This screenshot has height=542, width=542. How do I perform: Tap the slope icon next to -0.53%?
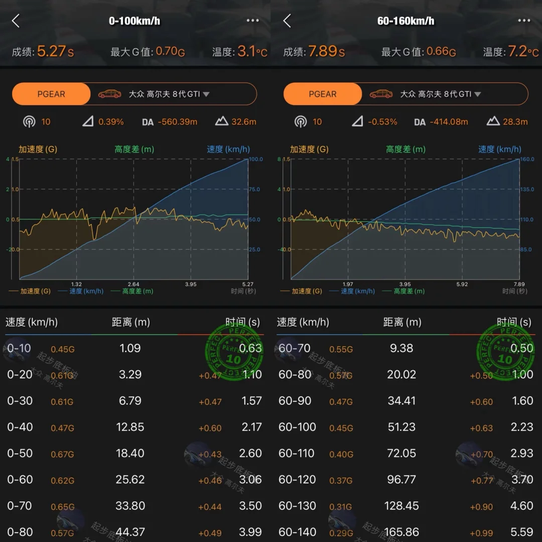(357, 121)
